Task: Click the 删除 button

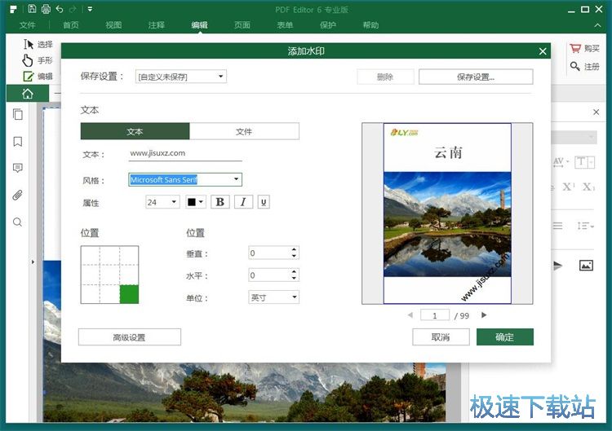Action: point(385,77)
